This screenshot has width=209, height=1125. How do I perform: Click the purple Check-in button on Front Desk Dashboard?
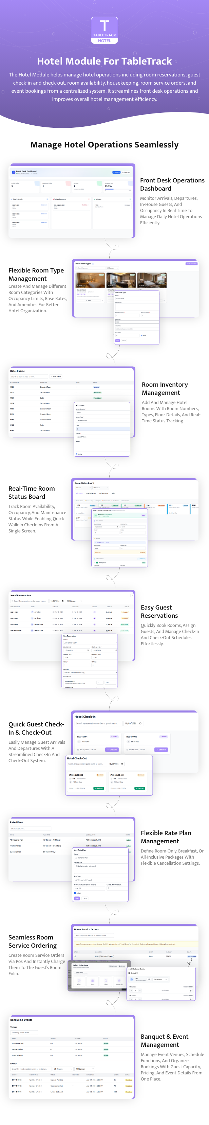pyautogui.click(x=116, y=172)
